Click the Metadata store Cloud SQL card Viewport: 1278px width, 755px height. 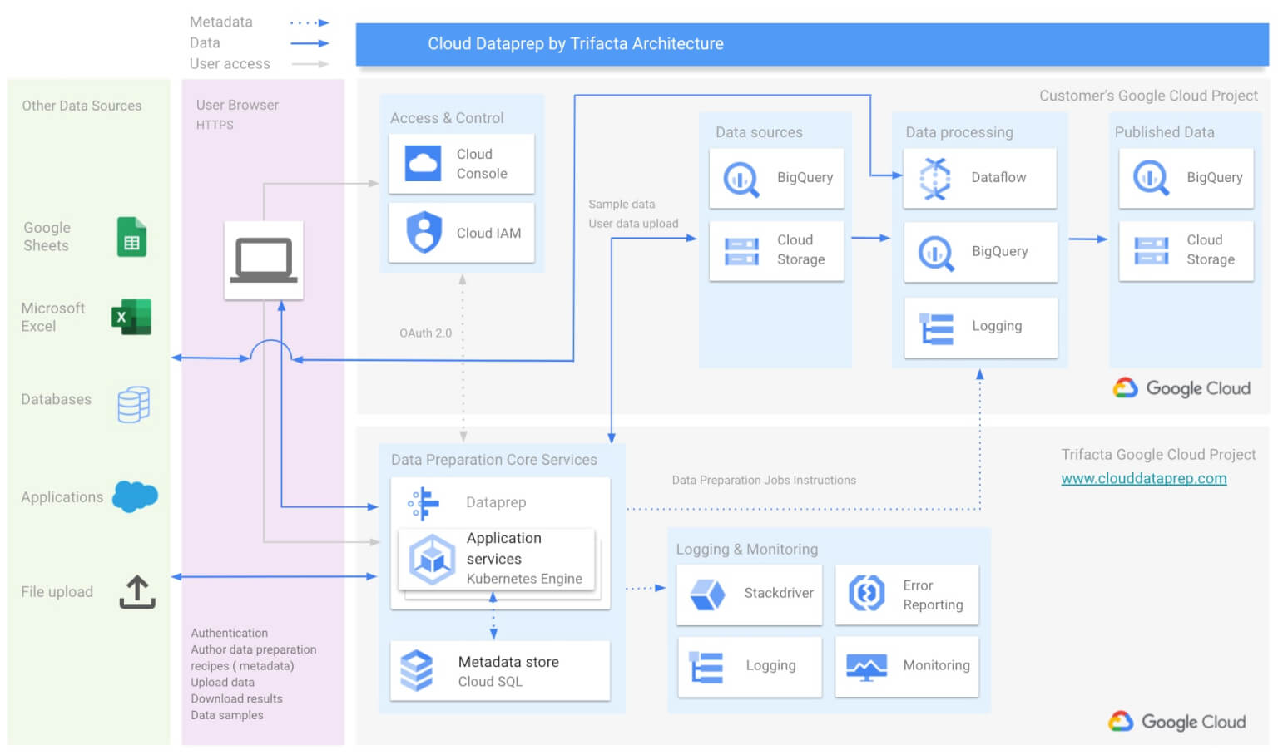[500, 671]
